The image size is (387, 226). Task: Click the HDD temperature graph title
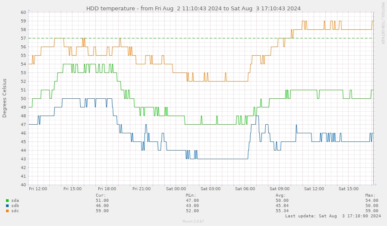[193, 8]
